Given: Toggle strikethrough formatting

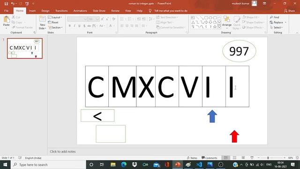Looking at the screenshot, I should pyautogui.click(x=89, y=26).
